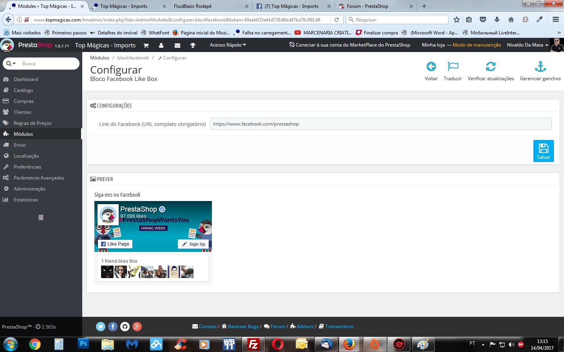Click the Salvar save button
Viewport: 564px width, 352px height.
(544, 151)
